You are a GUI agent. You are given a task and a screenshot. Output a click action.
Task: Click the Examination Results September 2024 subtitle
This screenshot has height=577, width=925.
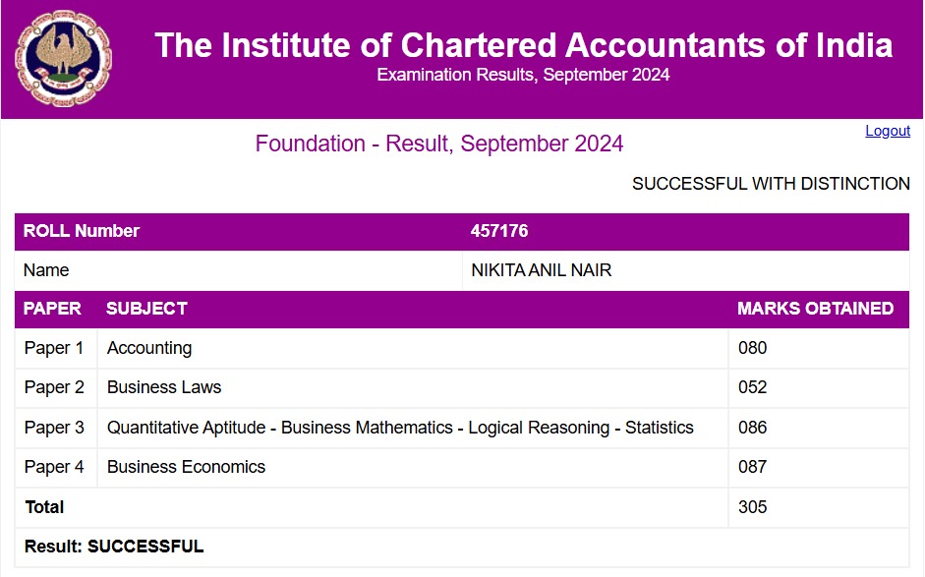(523, 75)
